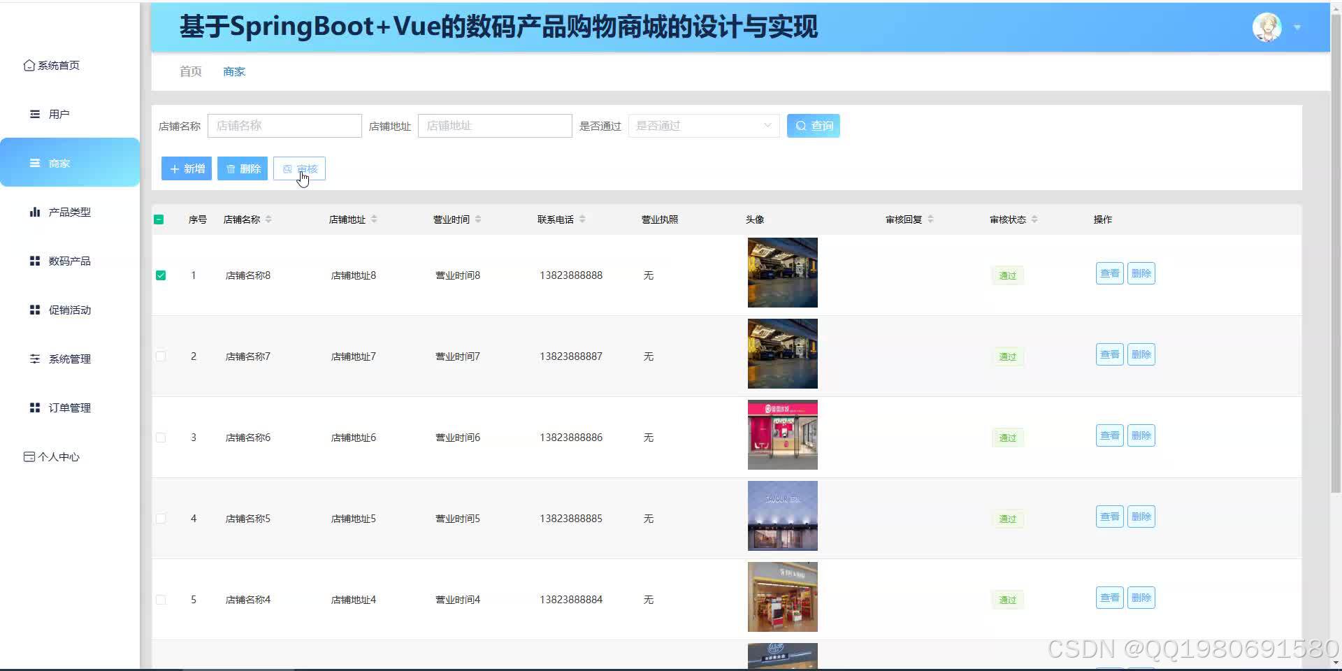Viewport: 1342px width, 671px height.
Task: Focus the 店铺名称 search field
Action: (284, 126)
